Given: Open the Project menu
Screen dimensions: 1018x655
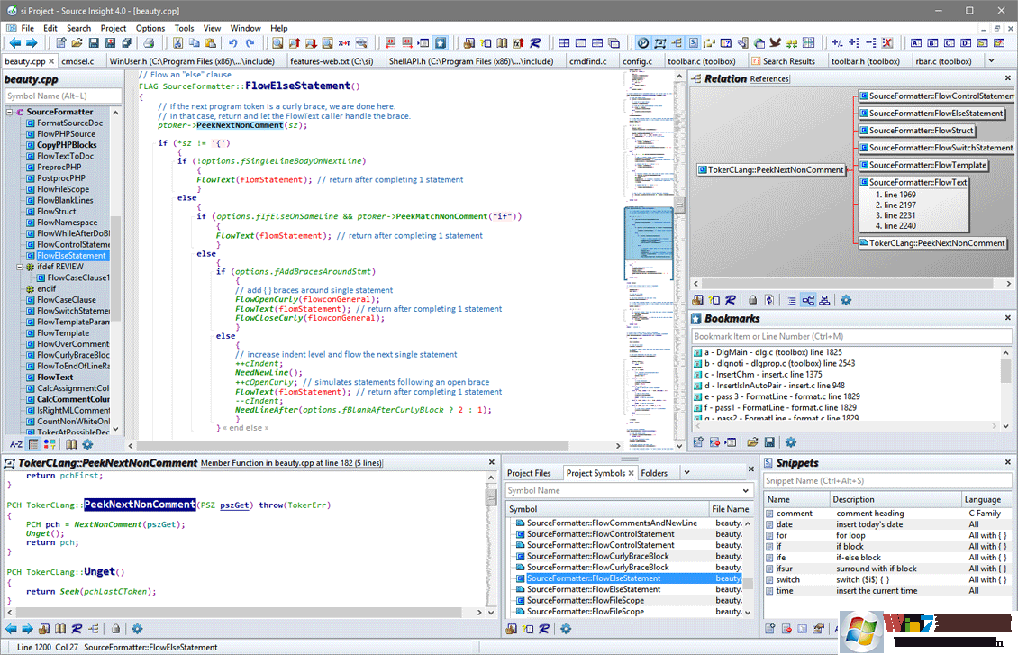Looking at the screenshot, I should (113, 28).
